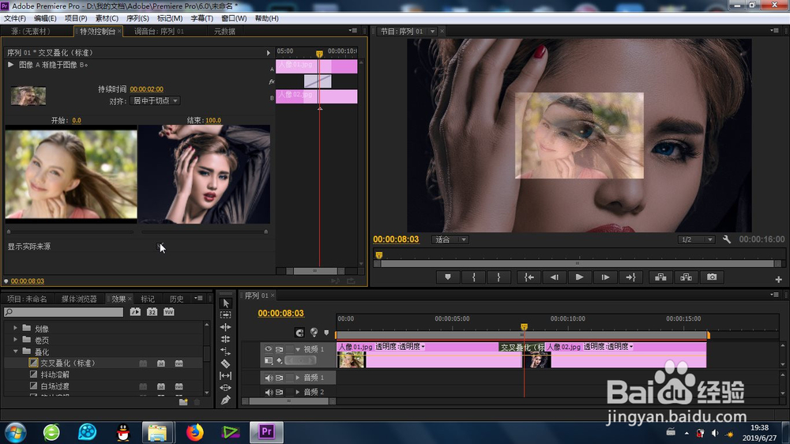
Task: Open the 字幕(T) menu
Action: [201, 18]
